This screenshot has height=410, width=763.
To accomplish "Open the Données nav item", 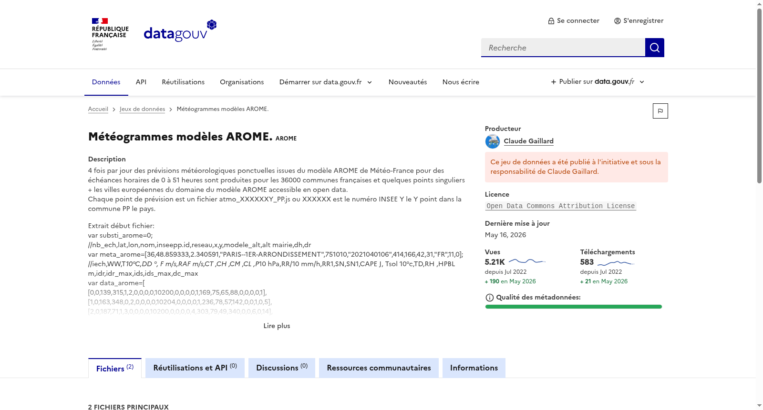I will click(106, 82).
